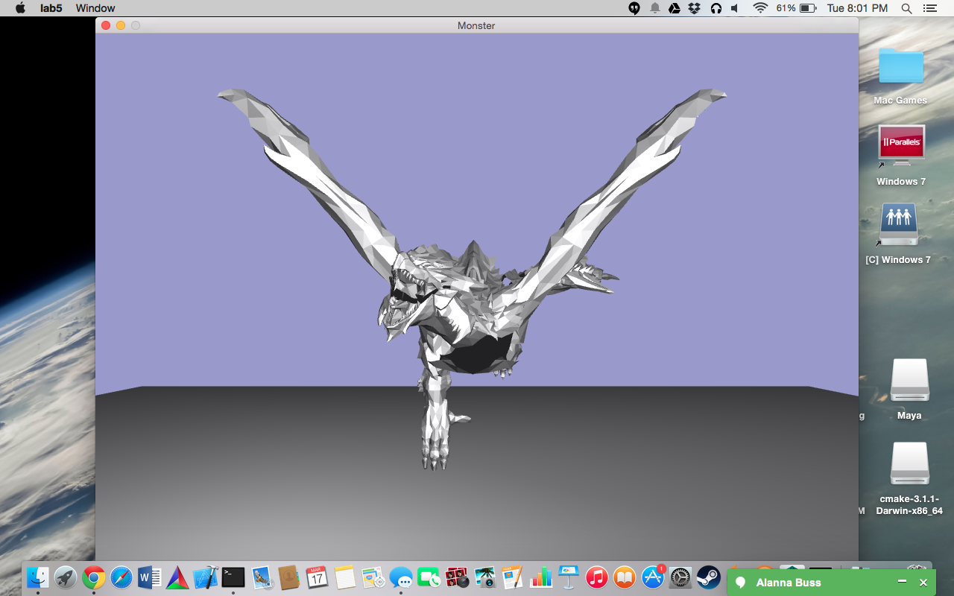The height and width of the screenshot is (596, 954).
Task: Open the Window menu
Action: (95, 8)
